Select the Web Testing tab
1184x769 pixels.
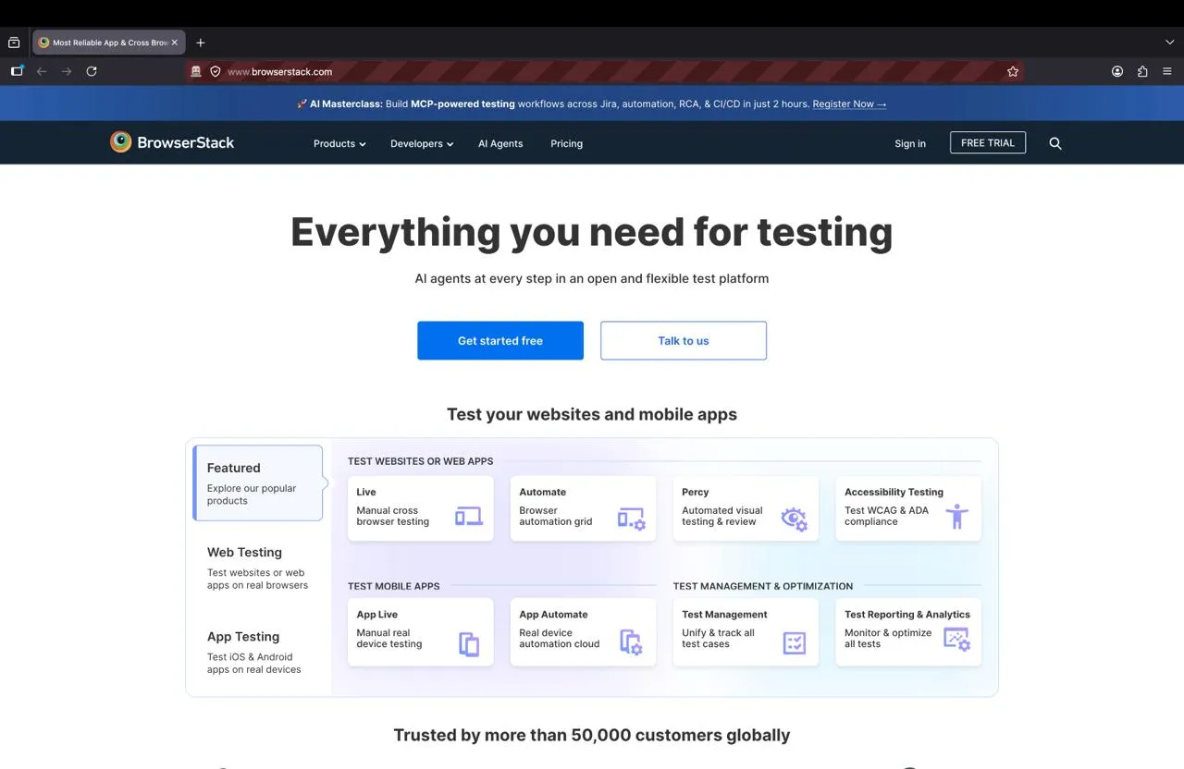(258, 568)
